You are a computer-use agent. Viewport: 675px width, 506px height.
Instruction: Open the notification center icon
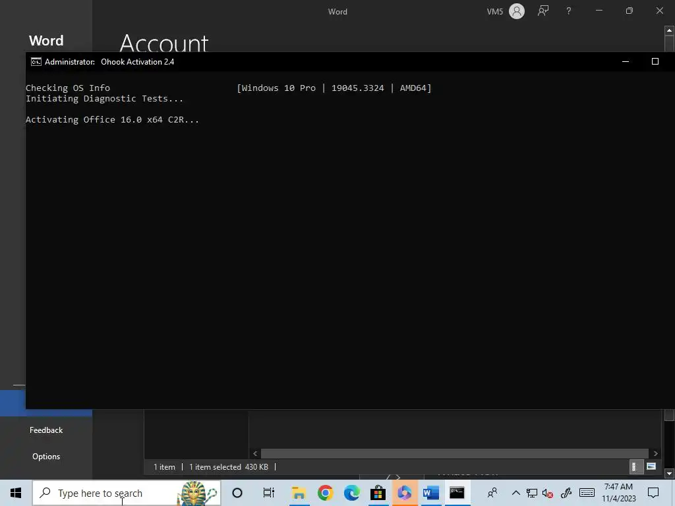click(653, 493)
